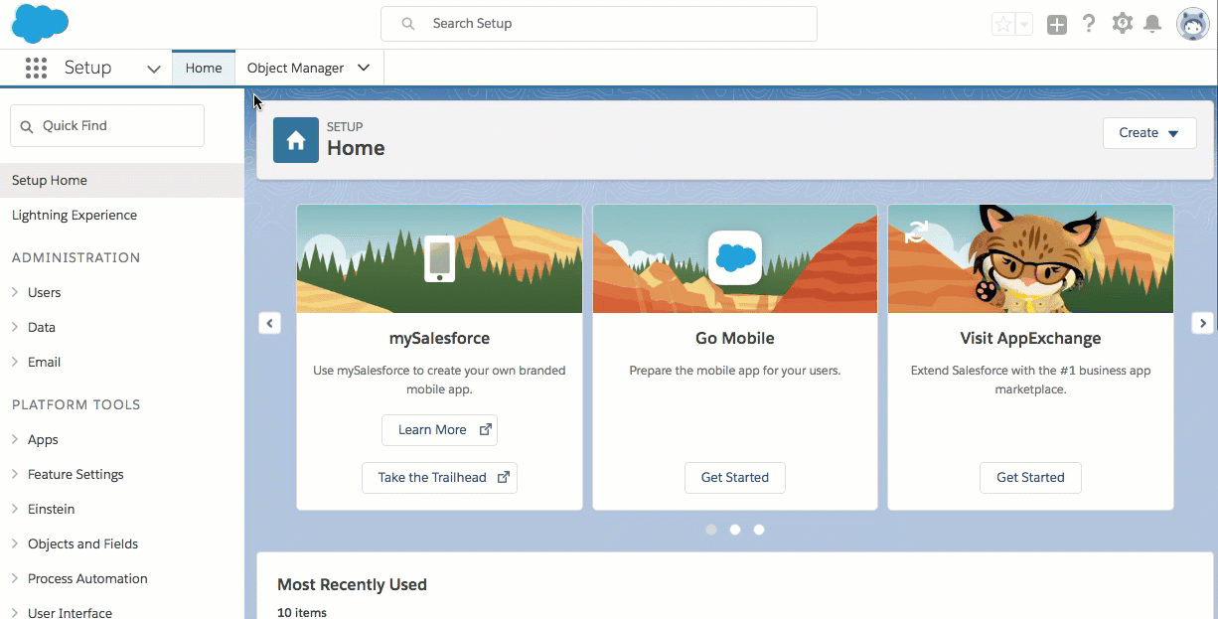Go to next carousel slide
The width and height of the screenshot is (1218, 619).
1202,323
